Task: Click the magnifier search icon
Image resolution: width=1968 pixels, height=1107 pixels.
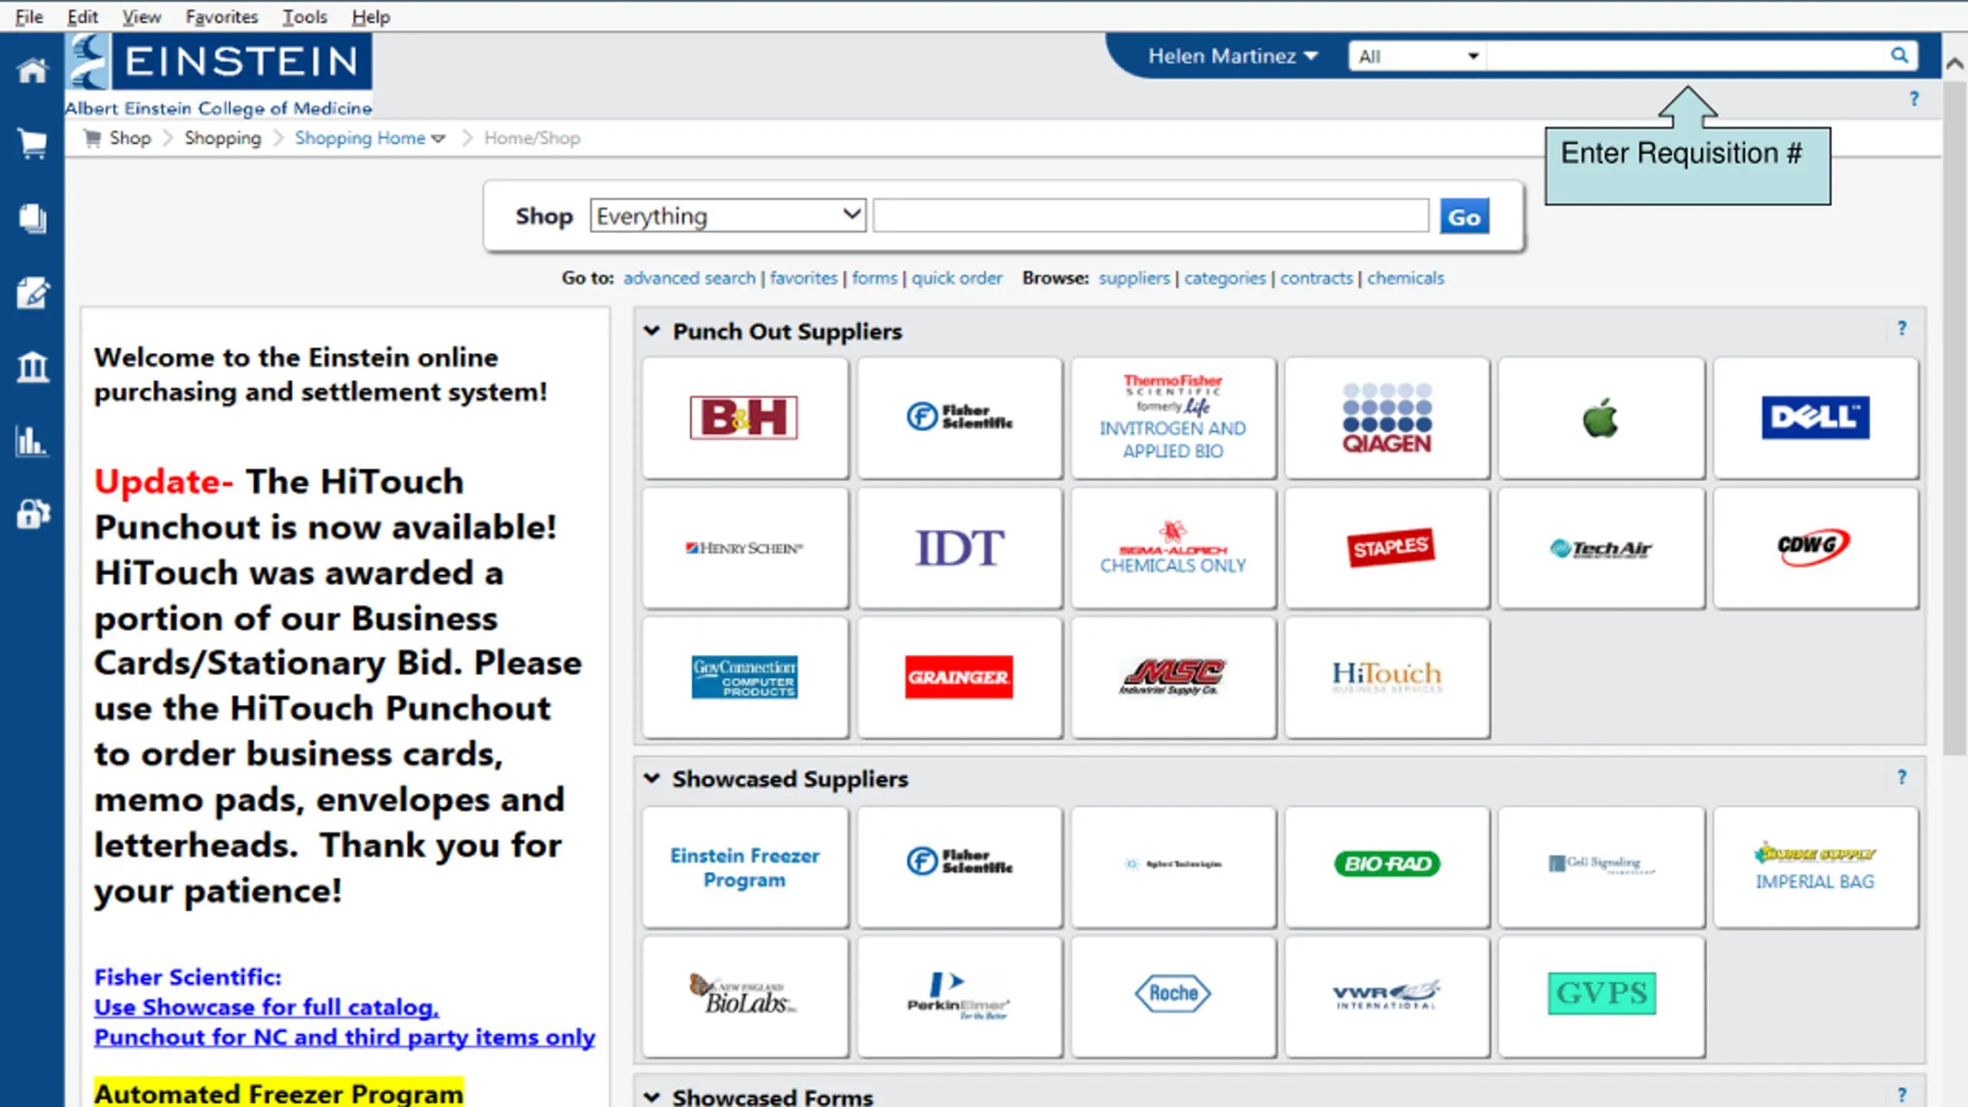Action: (x=1899, y=55)
